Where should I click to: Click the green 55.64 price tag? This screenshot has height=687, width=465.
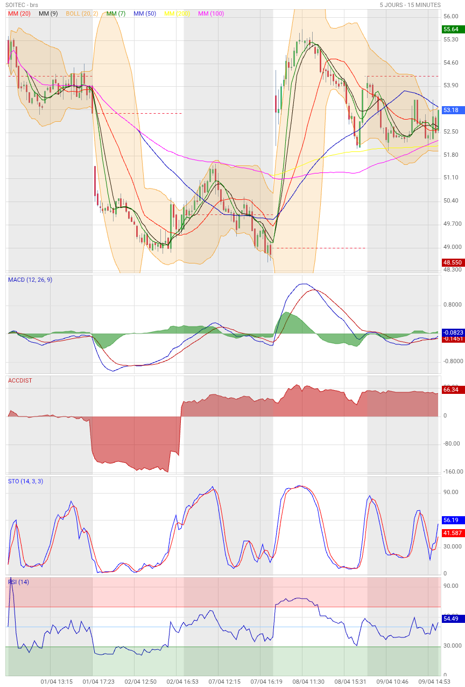pos(453,29)
